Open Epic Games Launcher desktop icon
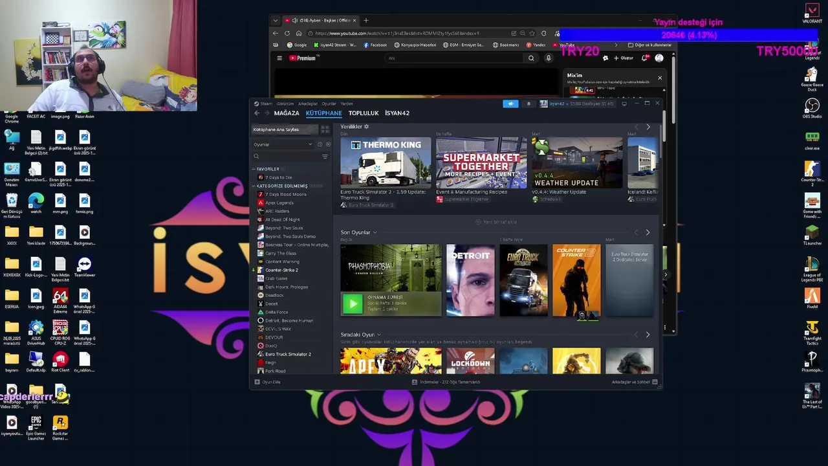The width and height of the screenshot is (828, 466). click(x=36, y=428)
